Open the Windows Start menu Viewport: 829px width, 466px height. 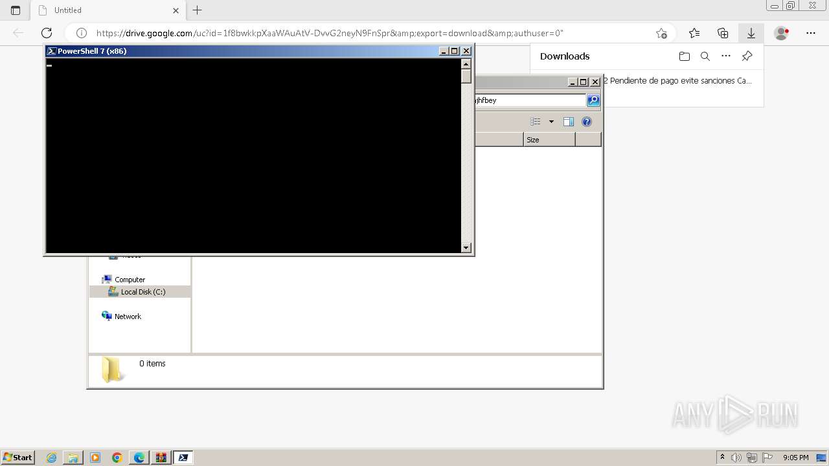click(17, 458)
